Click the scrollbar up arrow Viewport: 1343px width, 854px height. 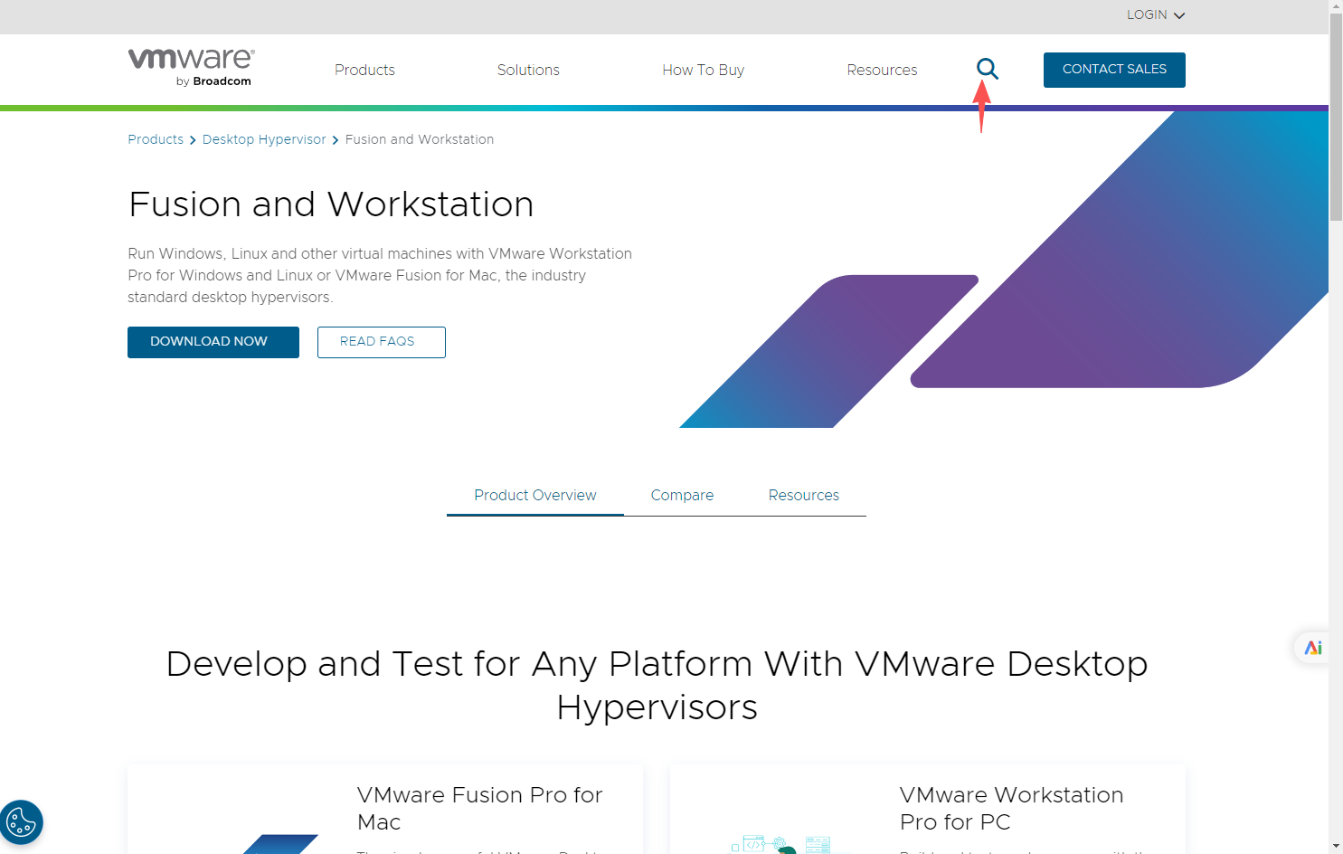coord(1336,6)
